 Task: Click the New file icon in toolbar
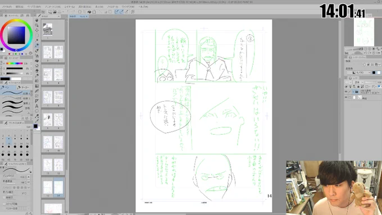[50, 11]
